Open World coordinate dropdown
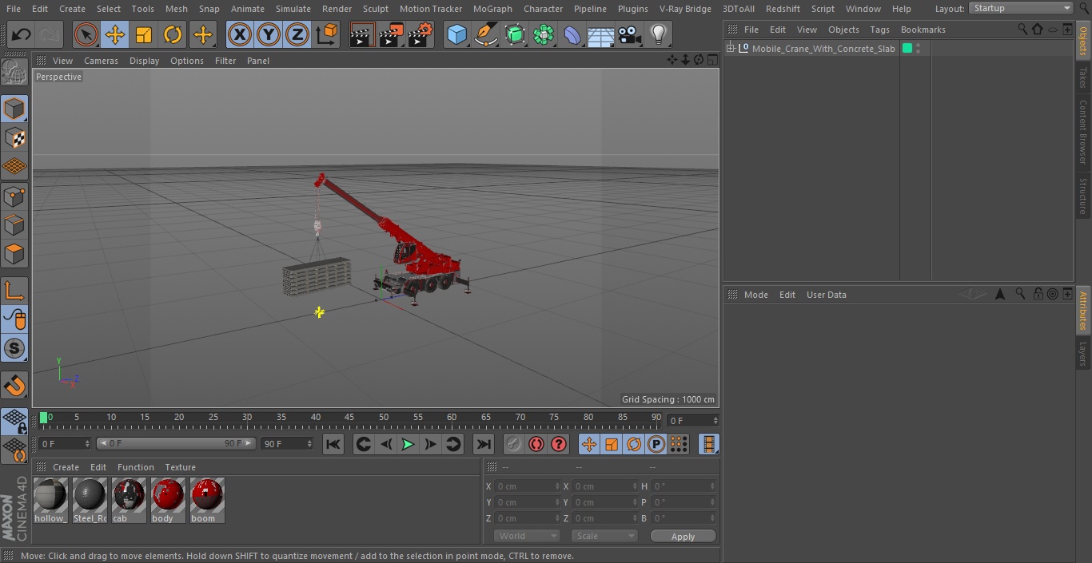 click(527, 536)
